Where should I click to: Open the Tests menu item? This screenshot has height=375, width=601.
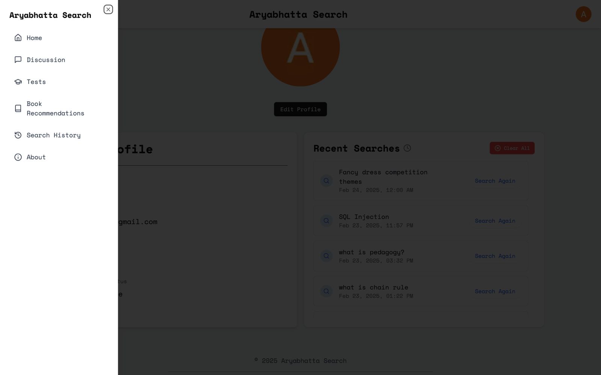coord(59,82)
